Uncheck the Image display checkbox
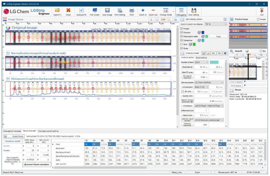 click(x=182, y=28)
